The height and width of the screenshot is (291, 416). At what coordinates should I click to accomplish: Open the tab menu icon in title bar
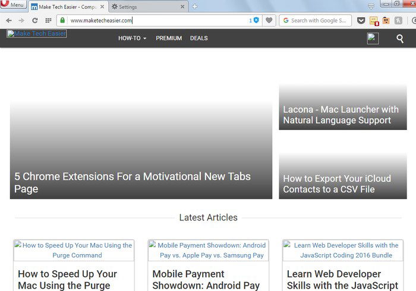(x=371, y=6)
